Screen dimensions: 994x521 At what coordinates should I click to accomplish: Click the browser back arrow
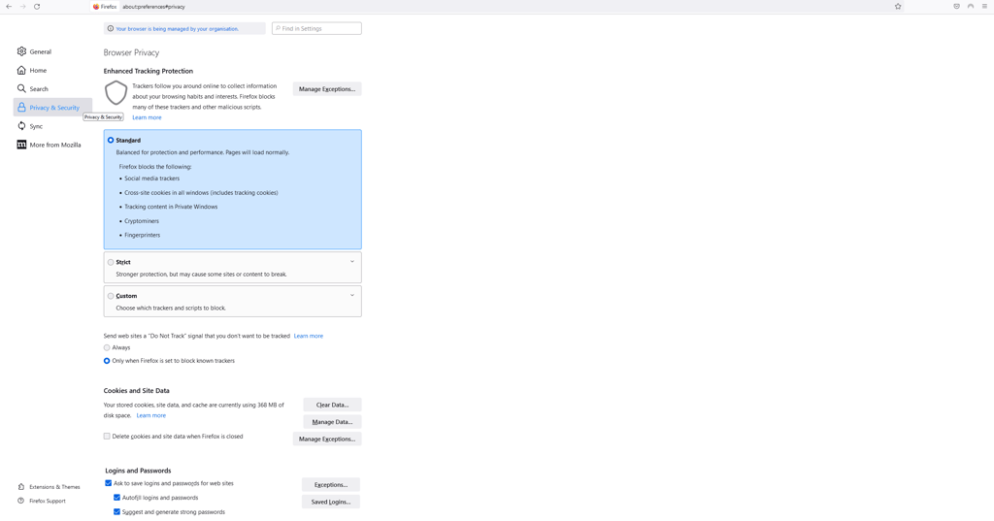[9, 7]
